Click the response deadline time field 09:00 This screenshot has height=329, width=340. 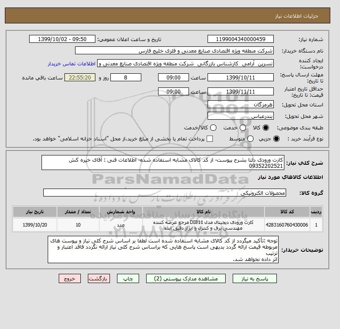(x=174, y=77)
